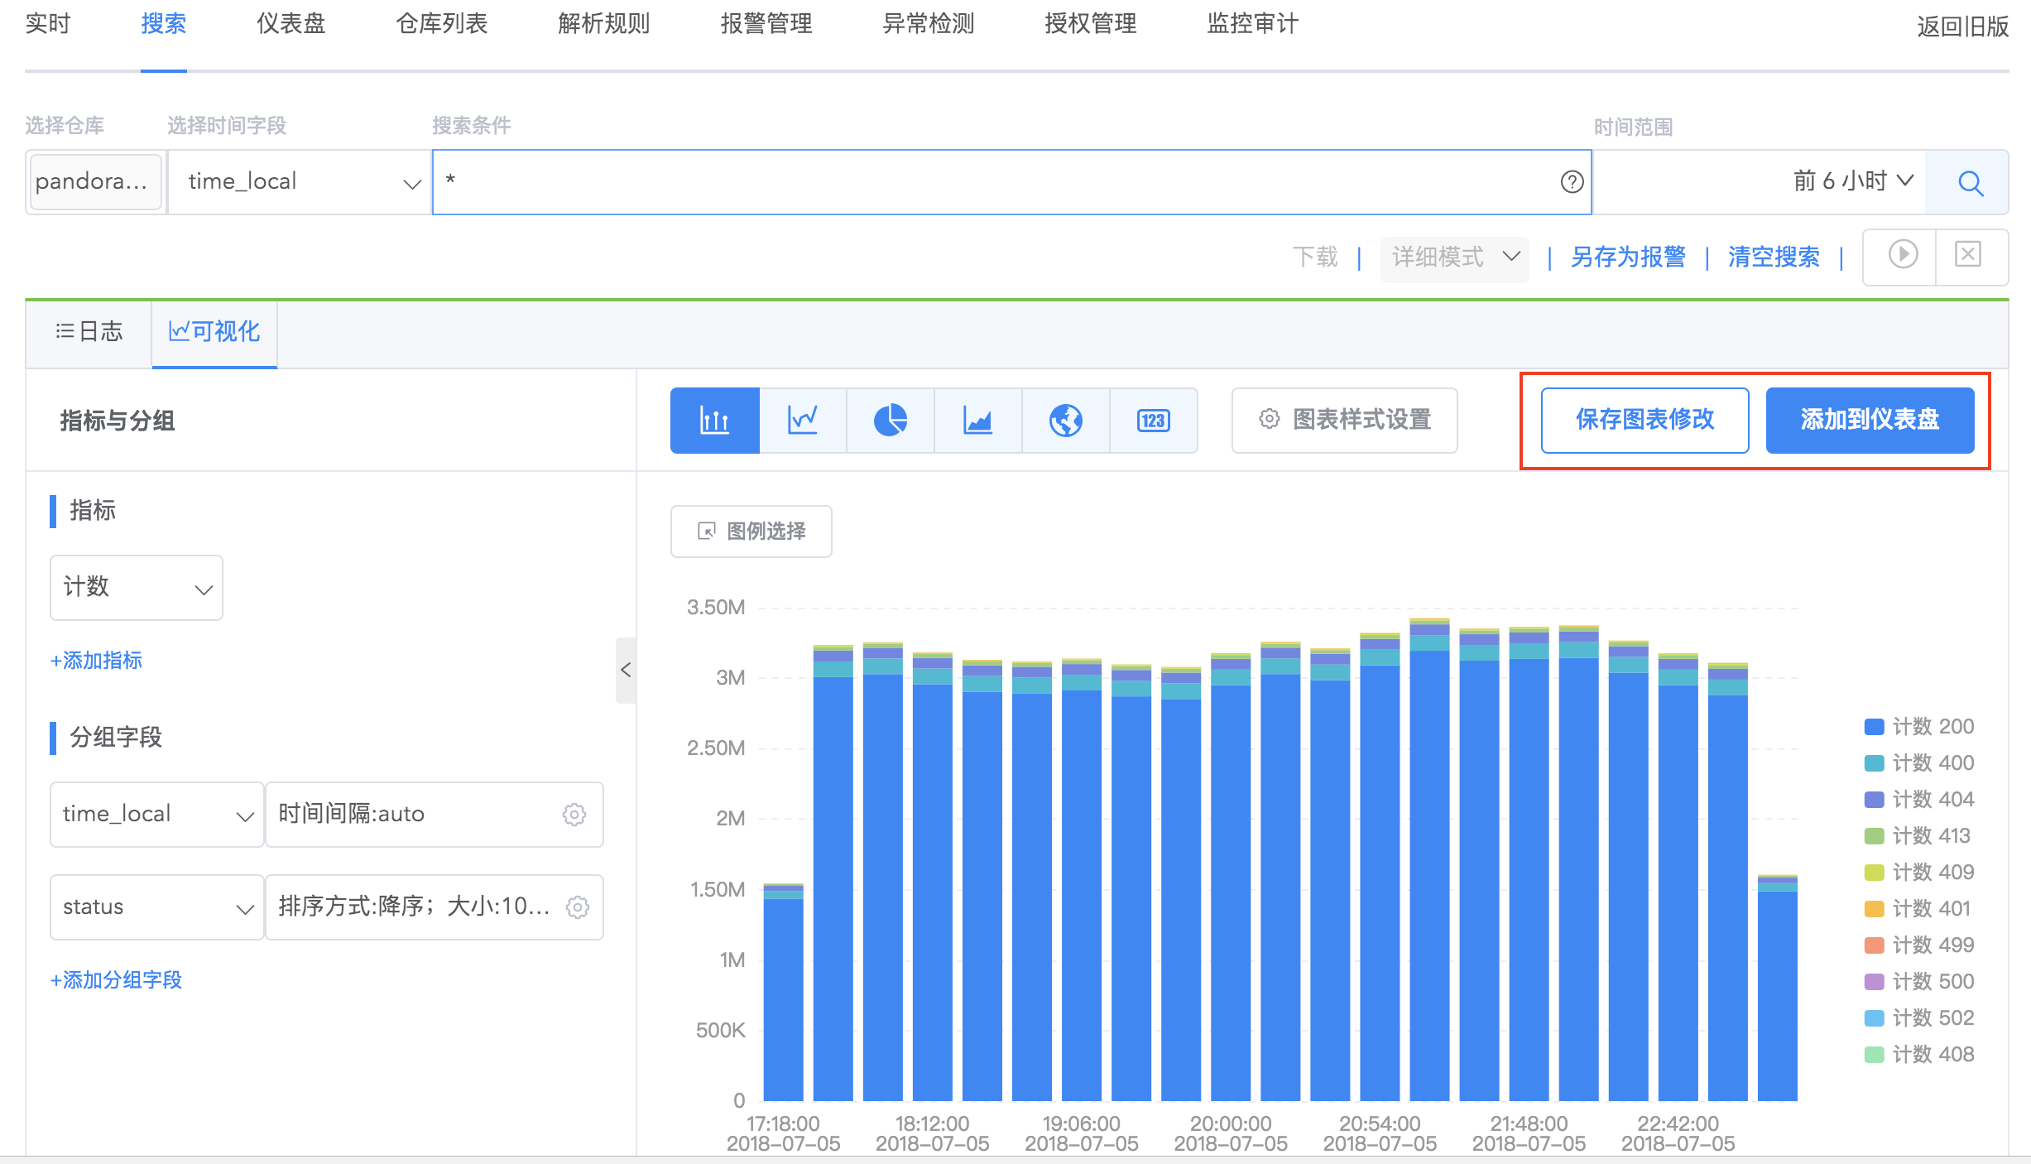Open the 图表样式设置 settings

click(1344, 421)
